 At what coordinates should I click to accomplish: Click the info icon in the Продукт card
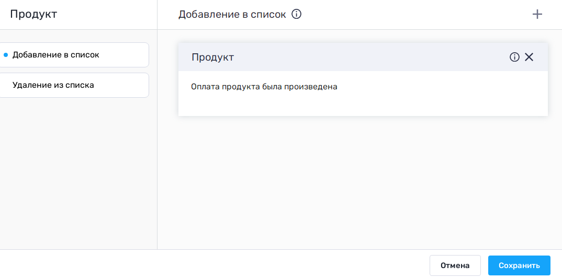[x=514, y=57]
